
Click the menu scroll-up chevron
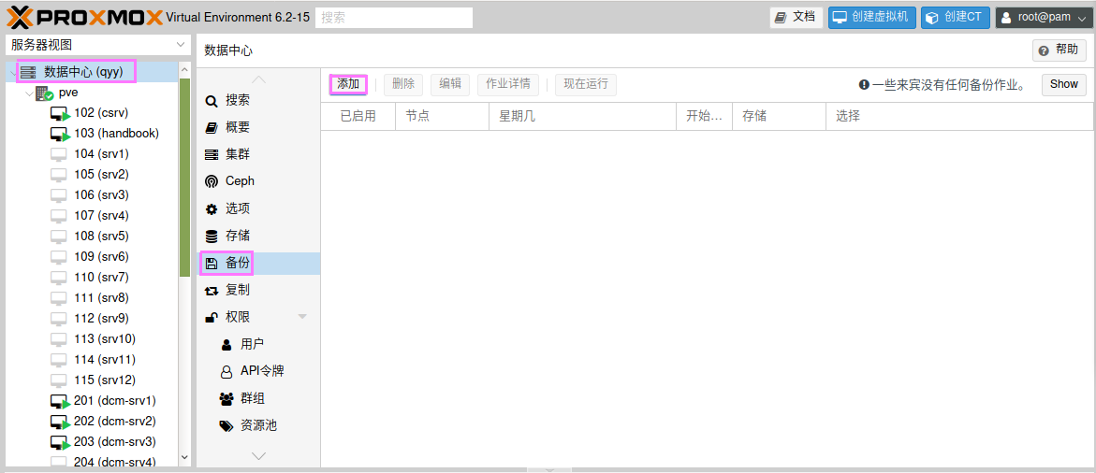(x=258, y=79)
